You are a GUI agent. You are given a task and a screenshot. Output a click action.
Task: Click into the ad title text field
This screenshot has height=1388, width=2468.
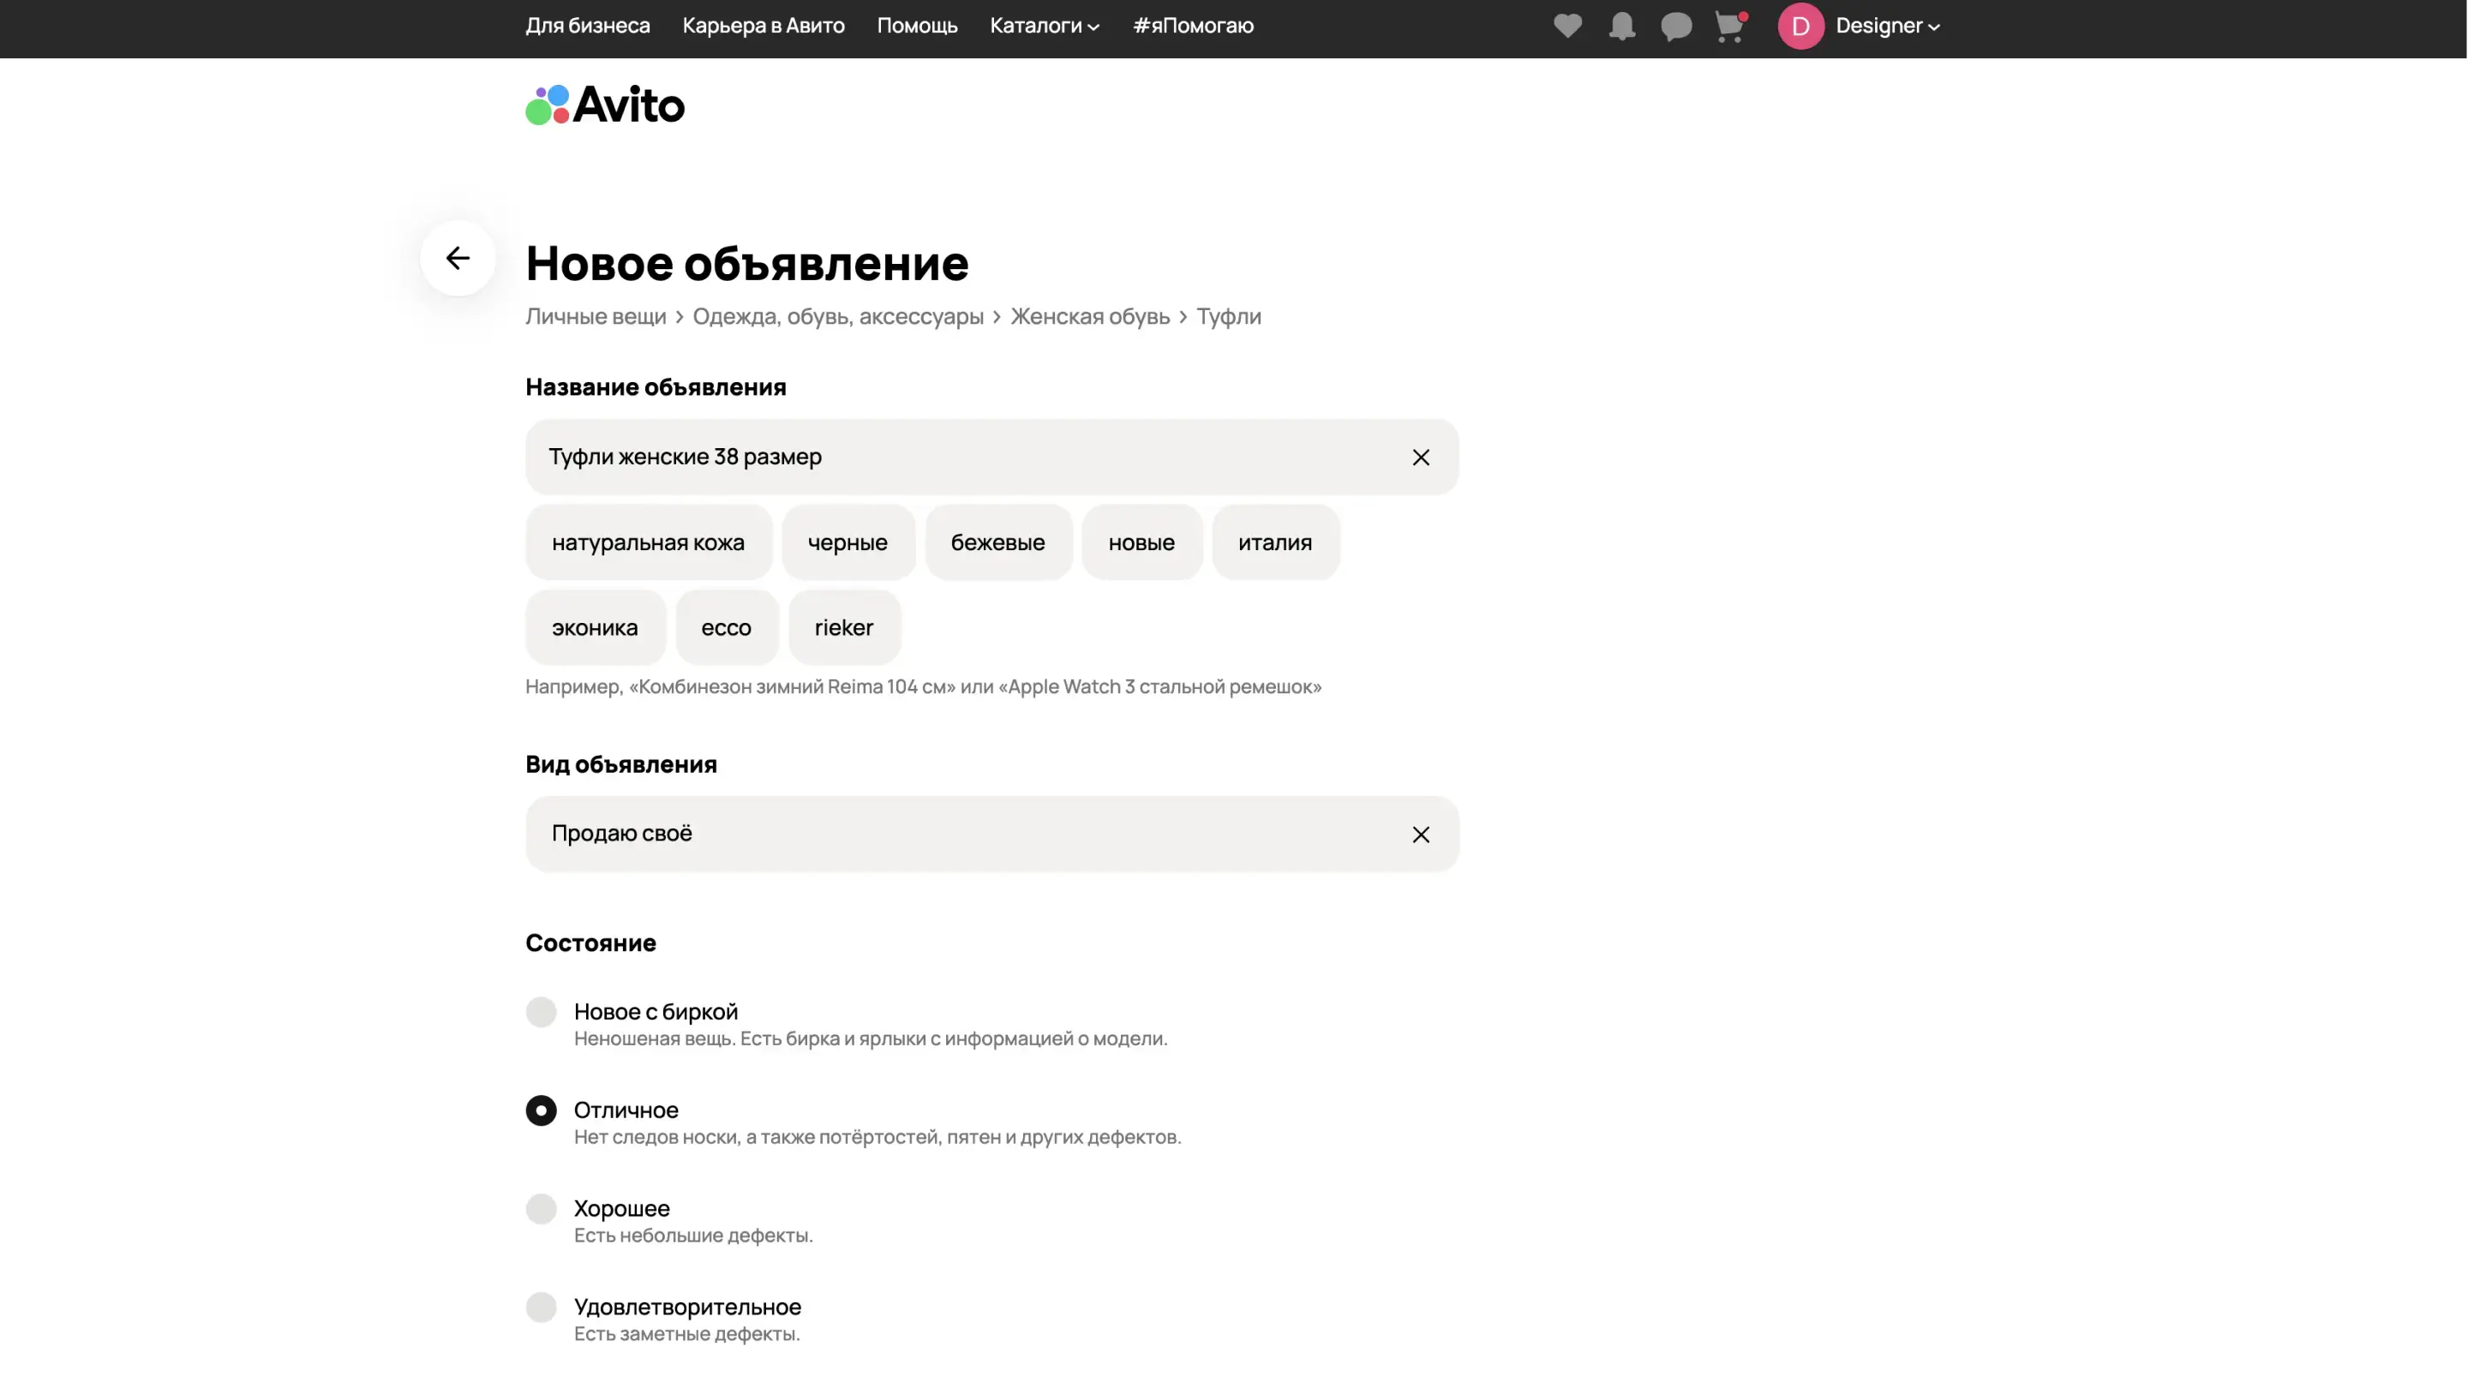coord(958,458)
